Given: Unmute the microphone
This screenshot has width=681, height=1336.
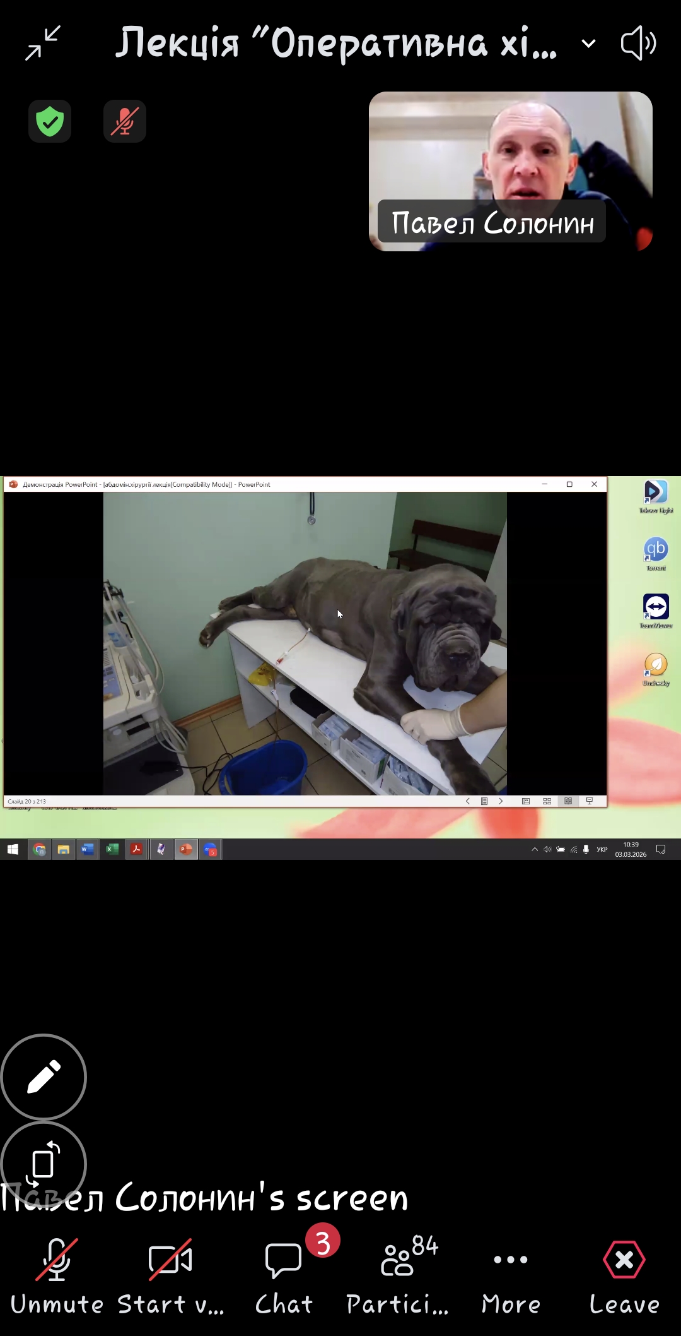Looking at the screenshot, I should pos(57,1277).
